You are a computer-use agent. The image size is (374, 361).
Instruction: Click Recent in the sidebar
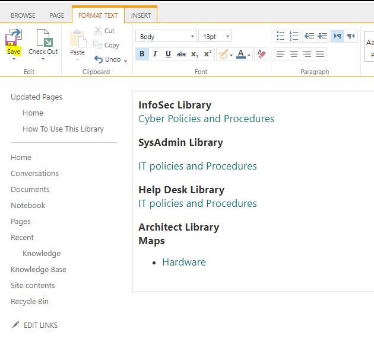click(22, 238)
